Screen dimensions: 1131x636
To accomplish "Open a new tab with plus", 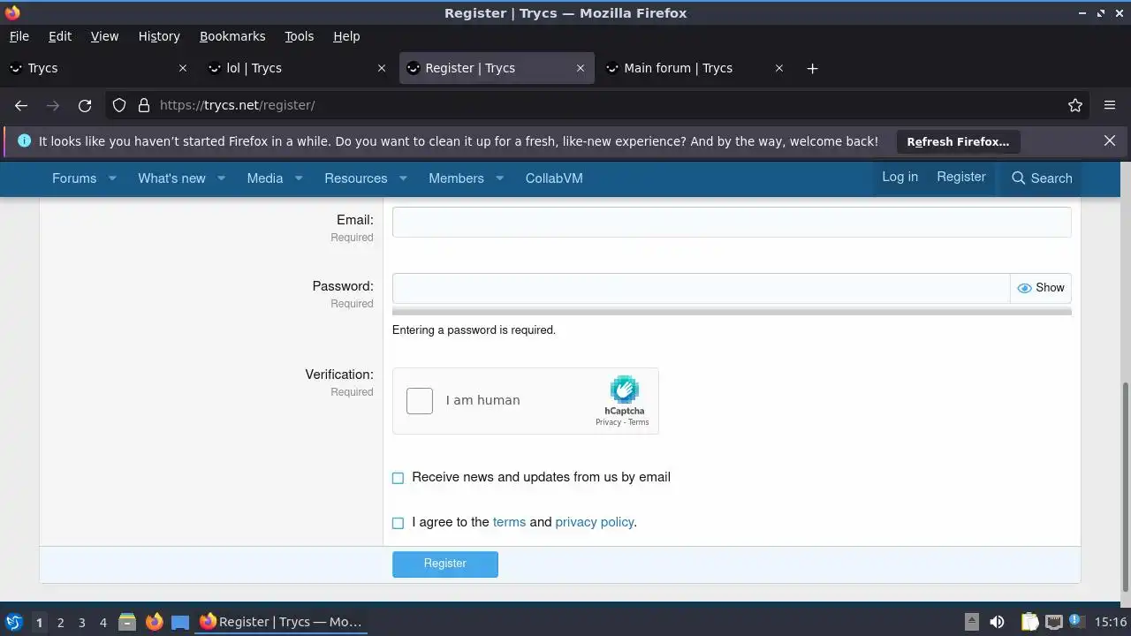I will tap(812, 68).
